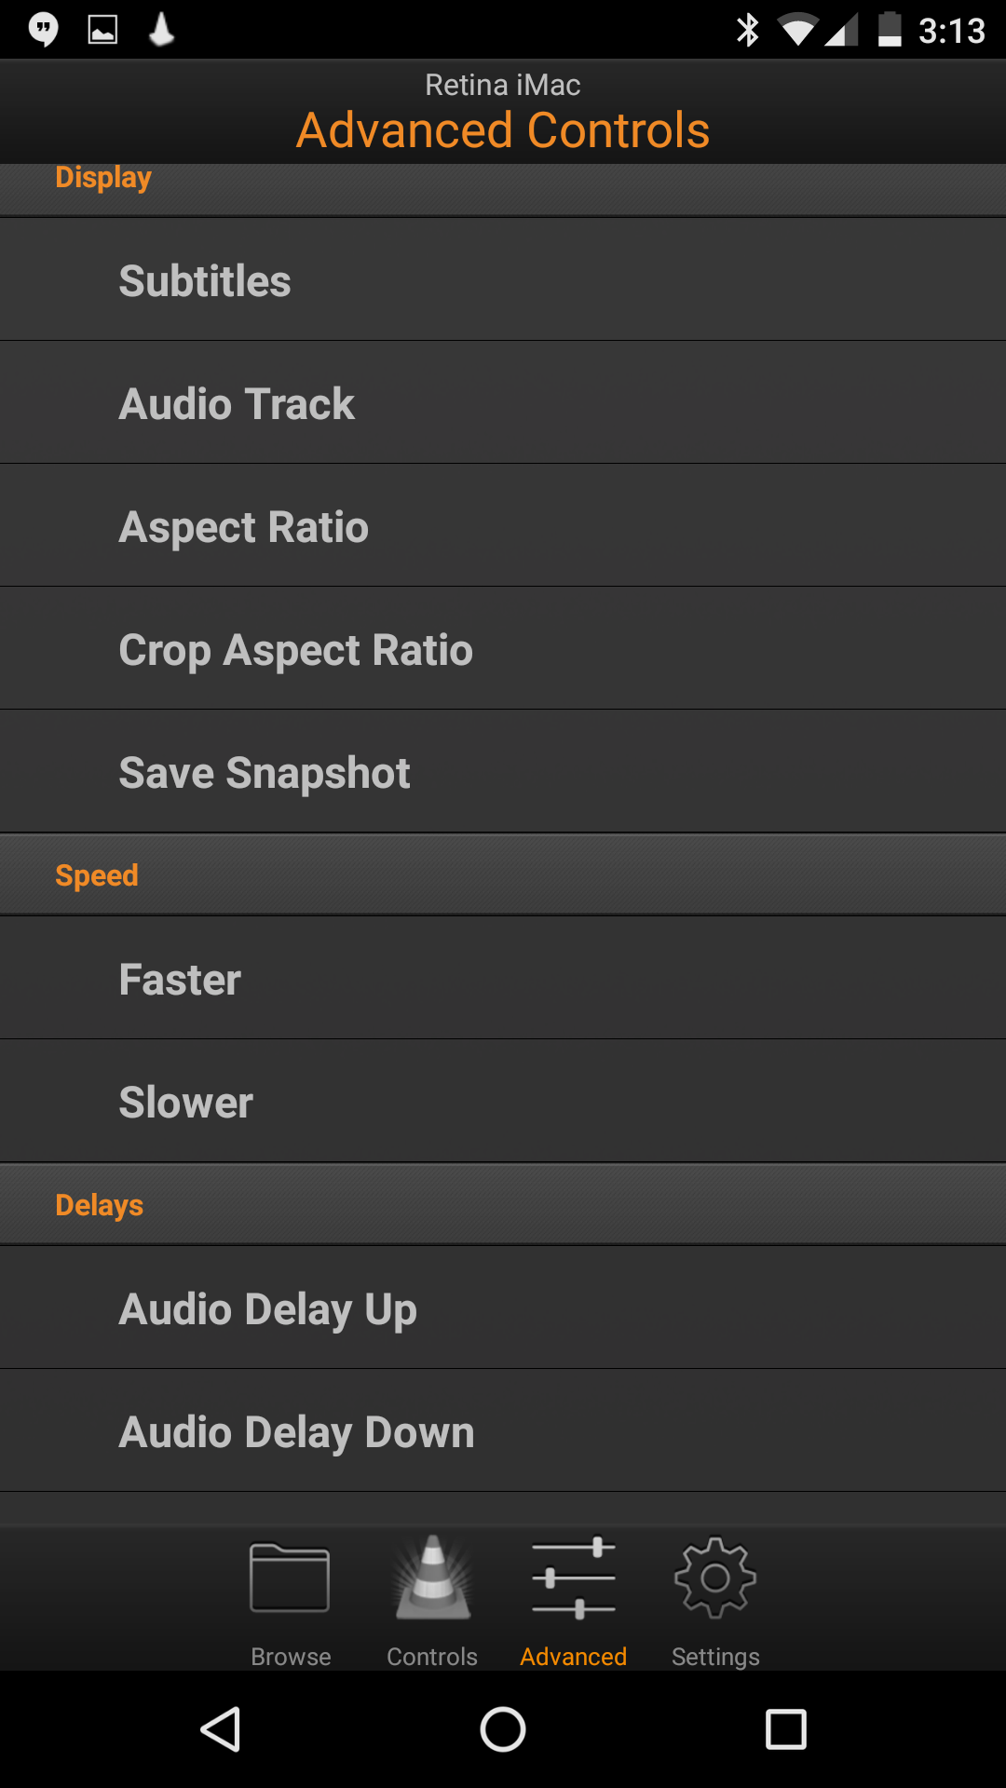Image resolution: width=1006 pixels, height=1788 pixels.
Task: Tap the VLC cone Controls icon
Action: pos(432,1579)
